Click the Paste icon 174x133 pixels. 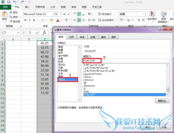(x=5, y=15)
